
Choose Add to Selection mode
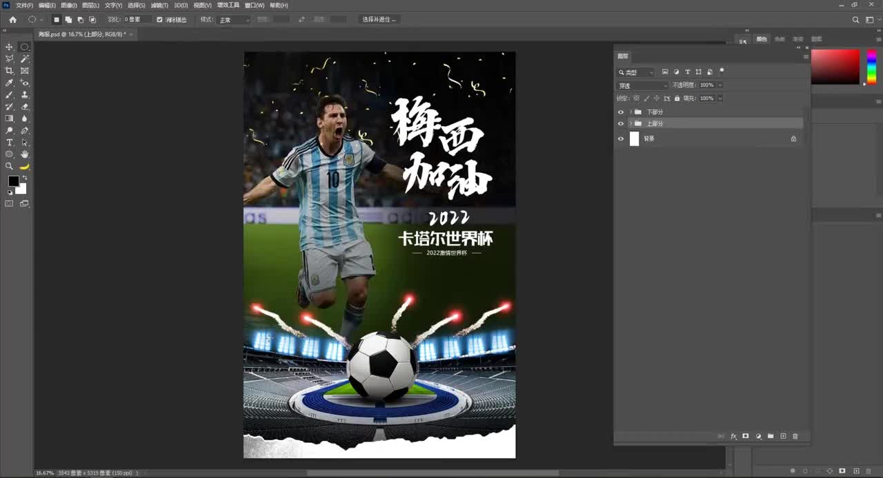68,20
